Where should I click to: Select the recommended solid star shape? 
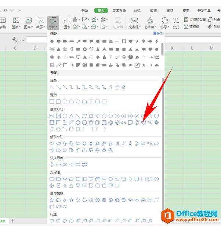click(144, 65)
